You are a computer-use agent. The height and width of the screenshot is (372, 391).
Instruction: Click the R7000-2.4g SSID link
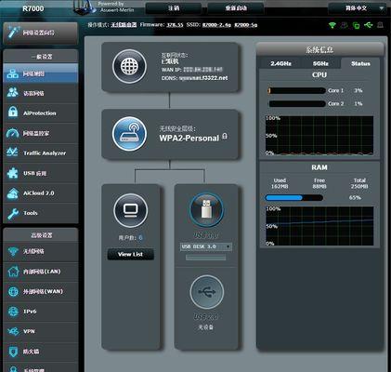pyautogui.click(x=216, y=25)
